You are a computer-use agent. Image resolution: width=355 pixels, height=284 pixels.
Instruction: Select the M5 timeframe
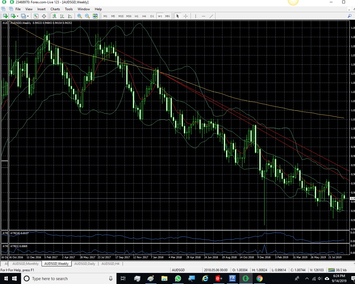[x=113, y=16]
